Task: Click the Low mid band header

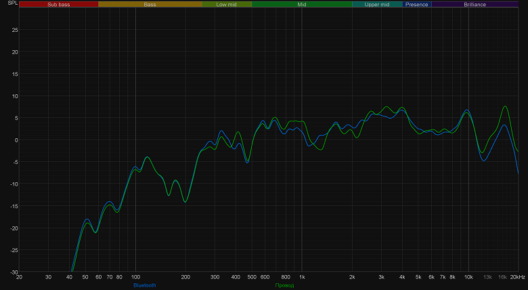Action: [227, 4]
